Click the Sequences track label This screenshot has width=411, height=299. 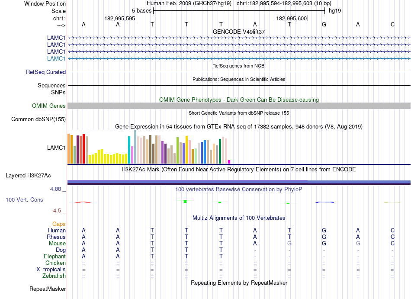51,85
